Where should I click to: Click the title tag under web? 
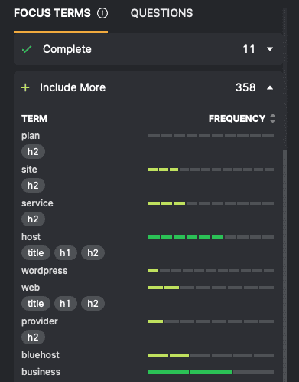click(x=36, y=304)
